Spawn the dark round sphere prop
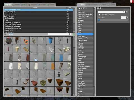The image size is (134, 100). 9,41
